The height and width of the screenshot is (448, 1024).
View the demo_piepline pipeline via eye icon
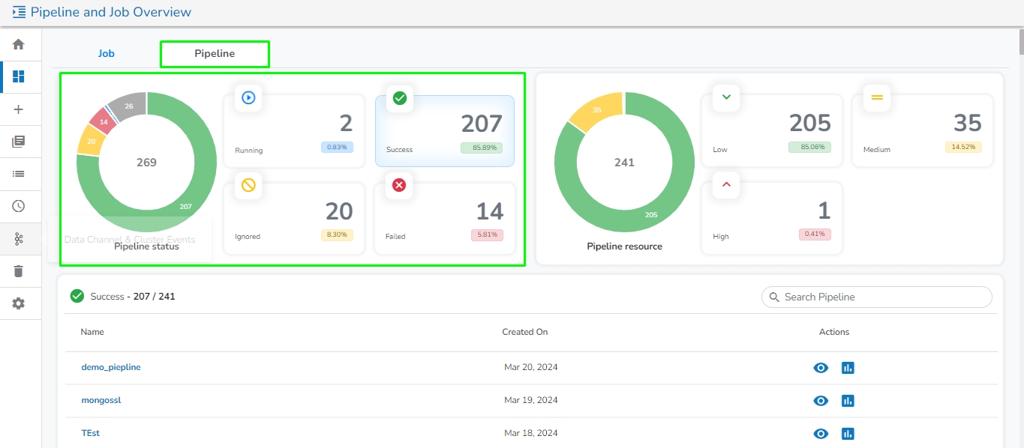click(821, 368)
